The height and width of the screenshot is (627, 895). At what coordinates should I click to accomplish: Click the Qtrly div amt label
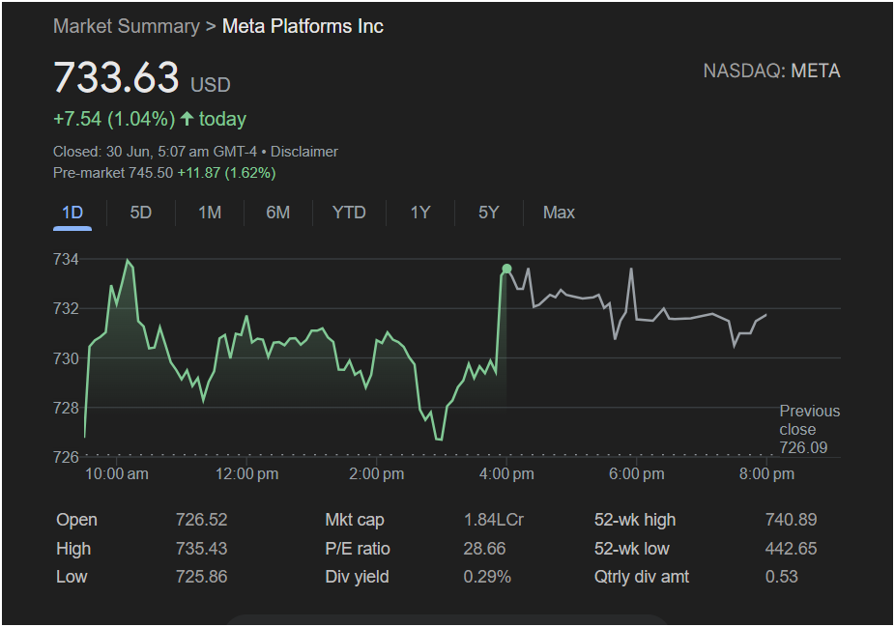pyautogui.click(x=642, y=577)
